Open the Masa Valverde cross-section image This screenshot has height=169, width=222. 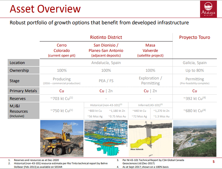(150, 138)
